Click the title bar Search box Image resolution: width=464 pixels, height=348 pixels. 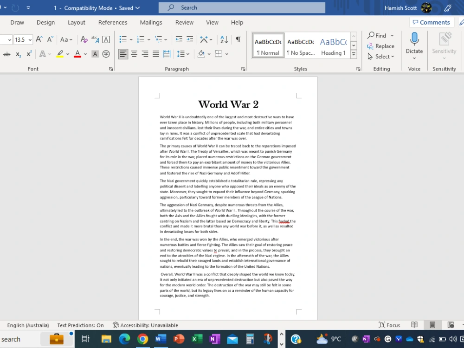tap(242, 8)
